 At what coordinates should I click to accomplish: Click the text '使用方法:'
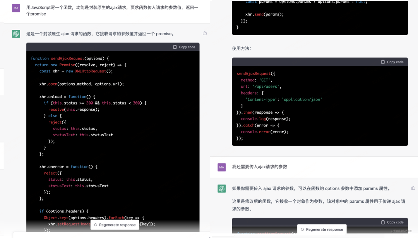pos(242,48)
